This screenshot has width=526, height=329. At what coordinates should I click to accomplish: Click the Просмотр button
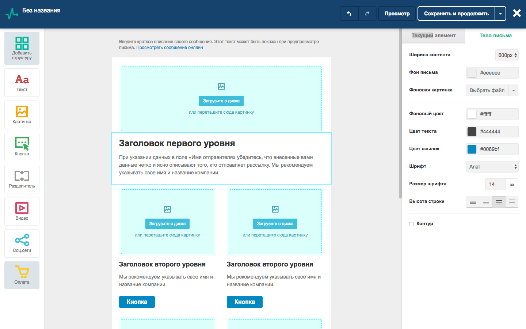[397, 13]
